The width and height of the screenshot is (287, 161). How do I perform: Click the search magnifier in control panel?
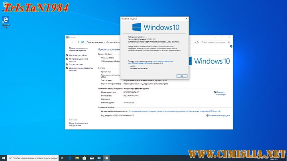pos(229,42)
